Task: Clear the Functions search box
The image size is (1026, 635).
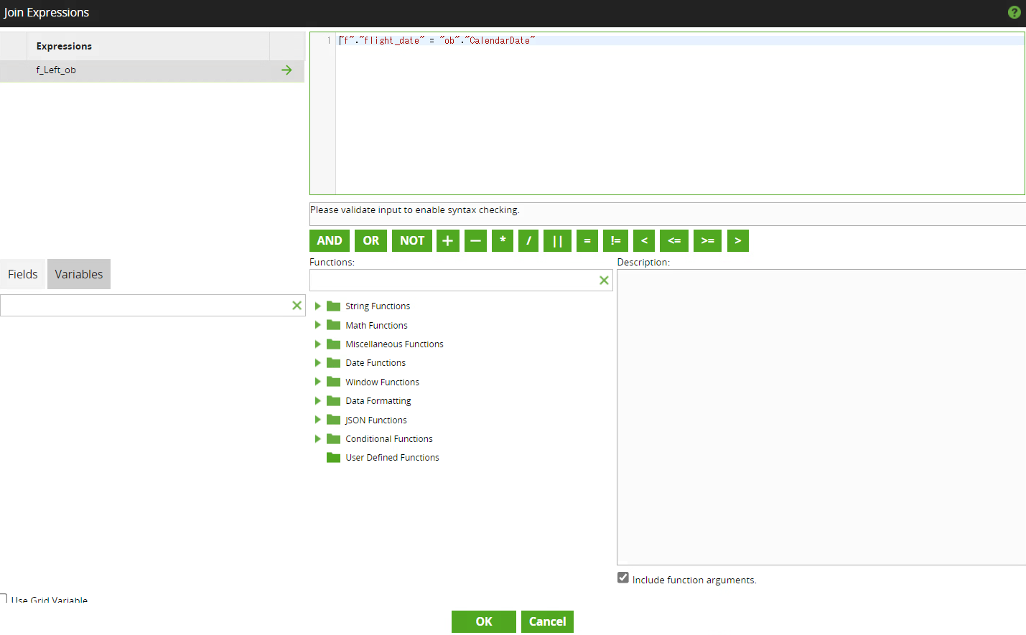Action: click(604, 281)
